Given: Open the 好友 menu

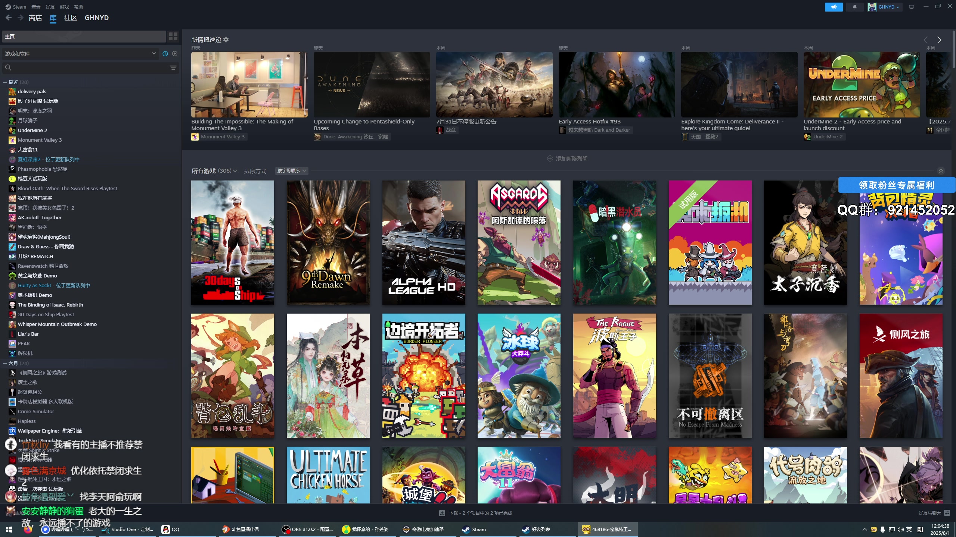Looking at the screenshot, I should (x=50, y=7).
